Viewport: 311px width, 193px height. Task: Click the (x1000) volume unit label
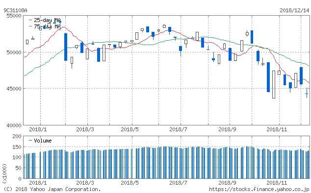4,174
